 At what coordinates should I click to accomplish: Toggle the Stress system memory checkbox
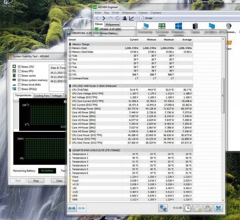(x=19, y=80)
